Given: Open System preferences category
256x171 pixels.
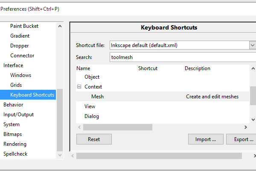Looking at the screenshot, I should click(x=12, y=124).
